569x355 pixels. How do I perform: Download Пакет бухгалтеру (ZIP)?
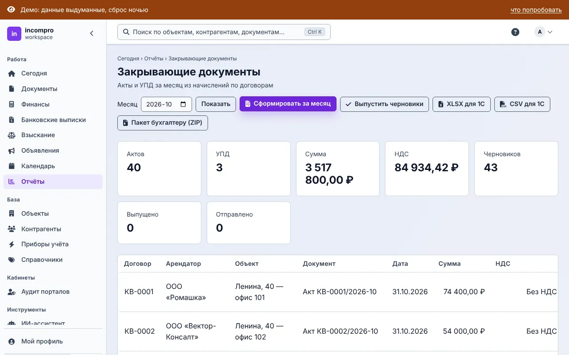click(163, 123)
